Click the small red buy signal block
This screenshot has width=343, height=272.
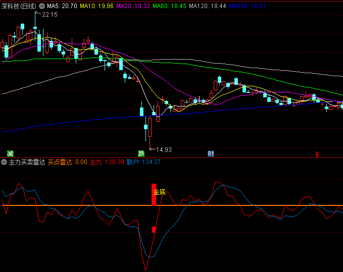click(154, 230)
